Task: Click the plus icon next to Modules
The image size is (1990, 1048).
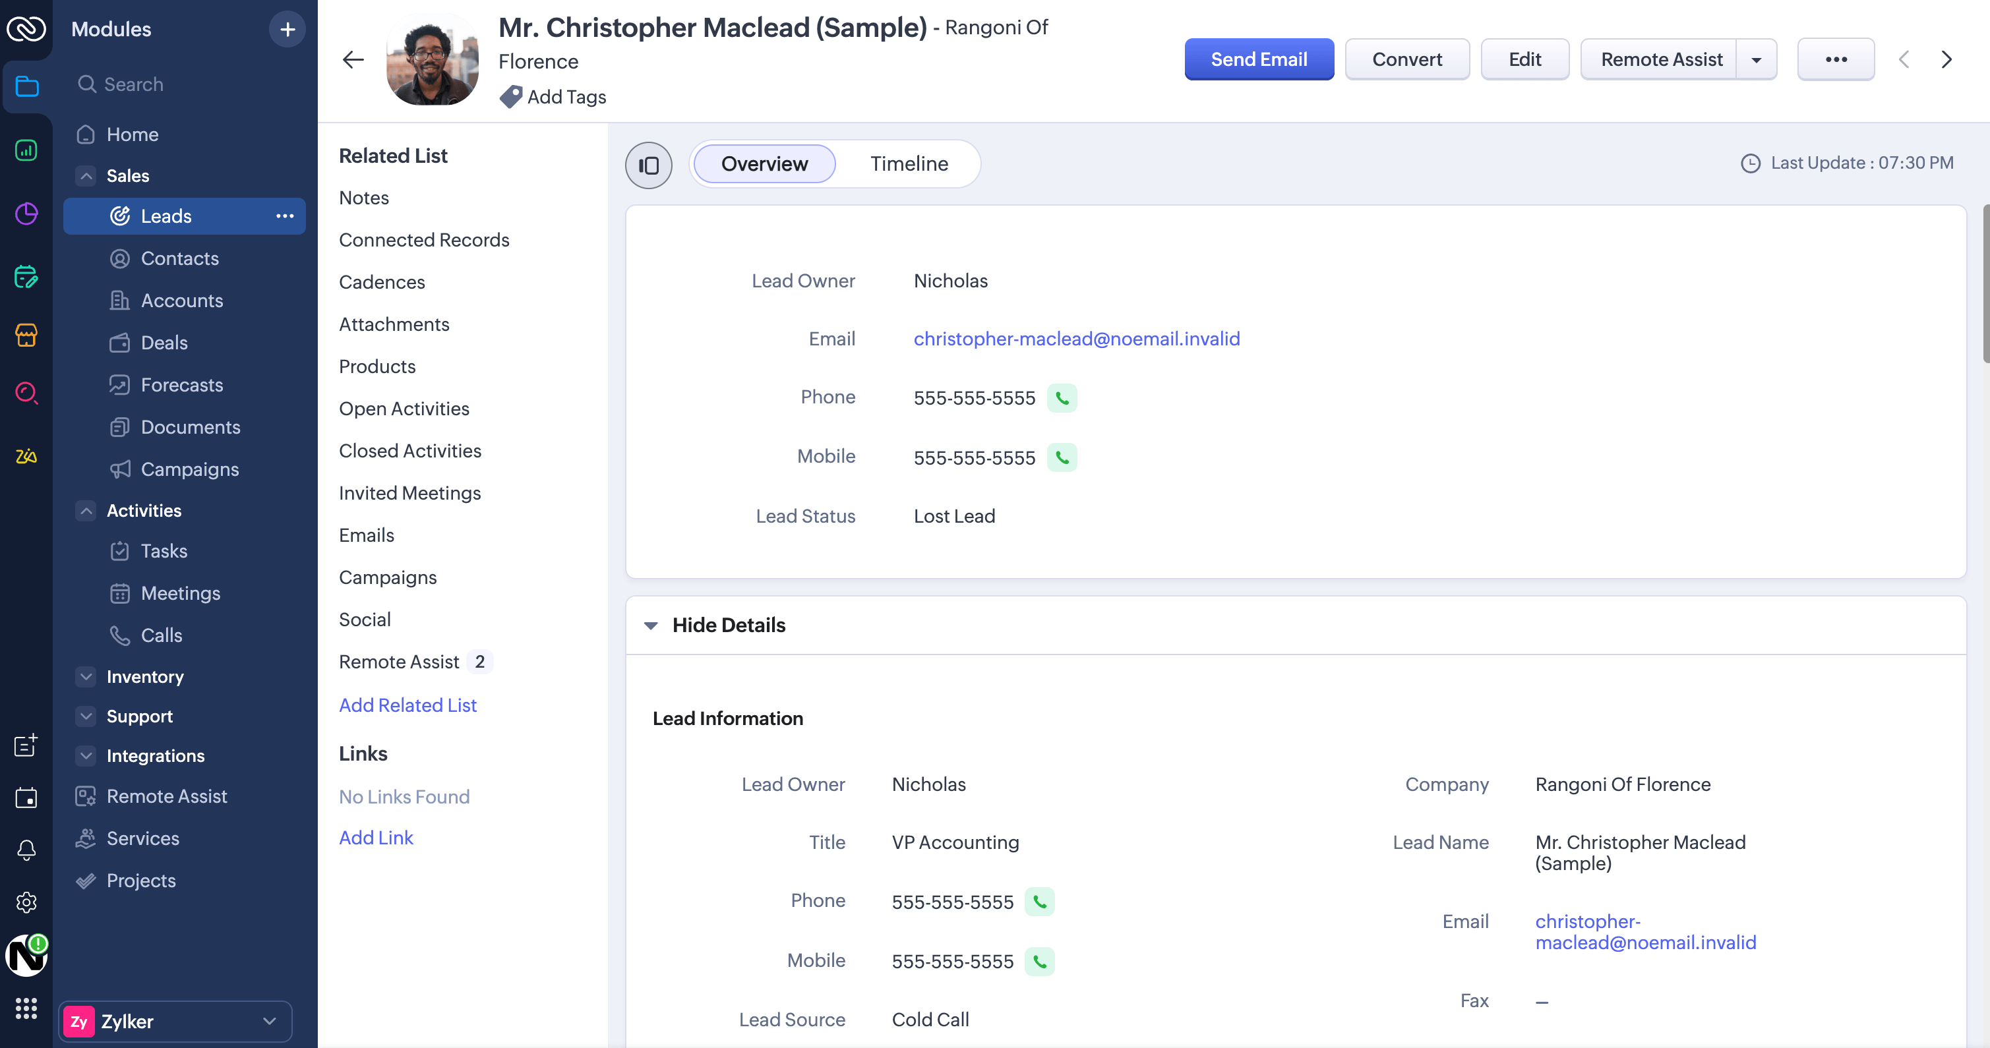Action: pyautogui.click(x=287, y=30)
